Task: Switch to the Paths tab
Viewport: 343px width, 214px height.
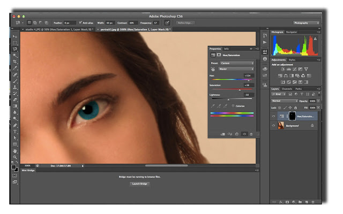Action: (x=299, y=89)
